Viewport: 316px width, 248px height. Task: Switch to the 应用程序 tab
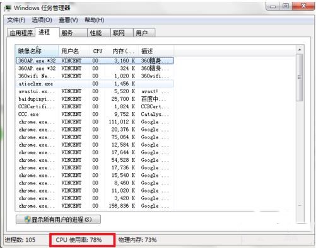[x=21, y=33]
